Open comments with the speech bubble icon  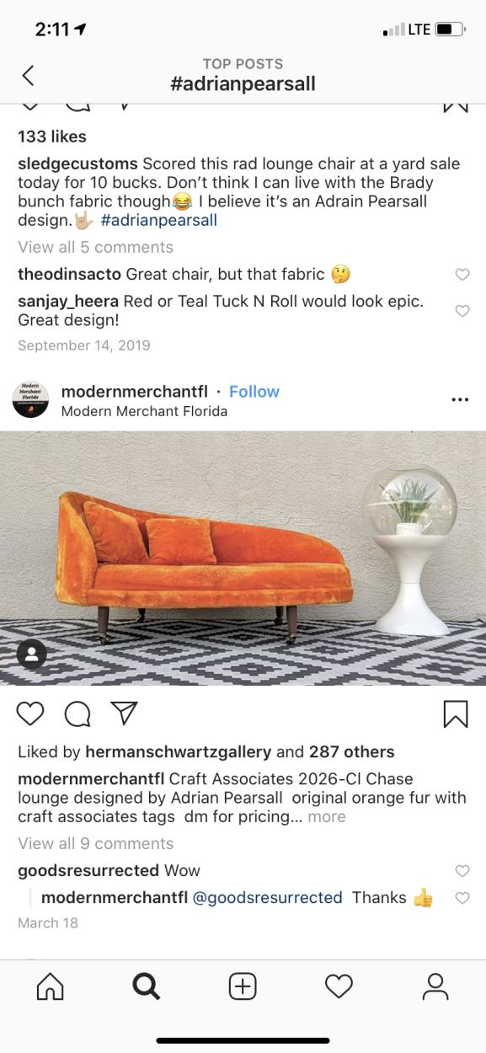[77, 714]
